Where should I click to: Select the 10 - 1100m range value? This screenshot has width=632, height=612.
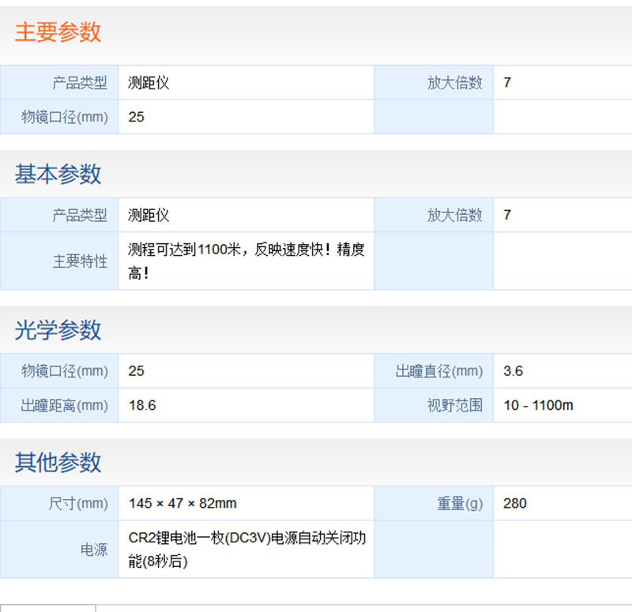coord(538,406)
